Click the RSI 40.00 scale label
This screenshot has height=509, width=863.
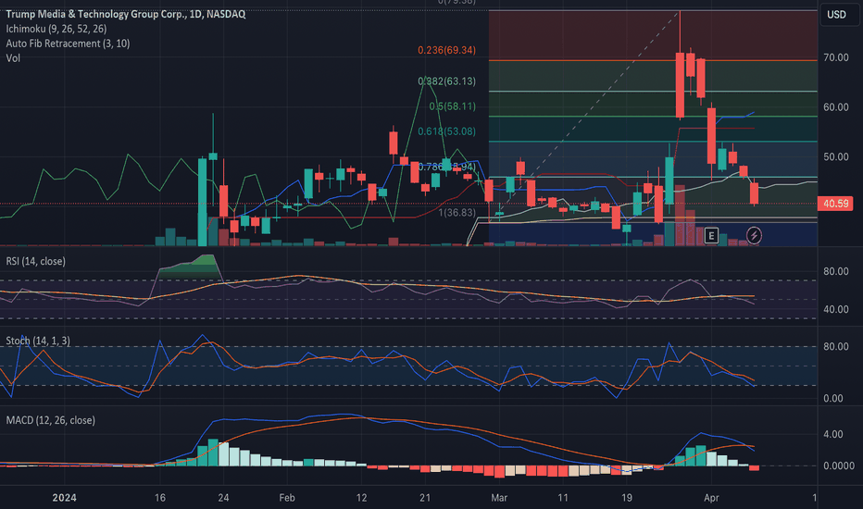[x=835, y=309]
